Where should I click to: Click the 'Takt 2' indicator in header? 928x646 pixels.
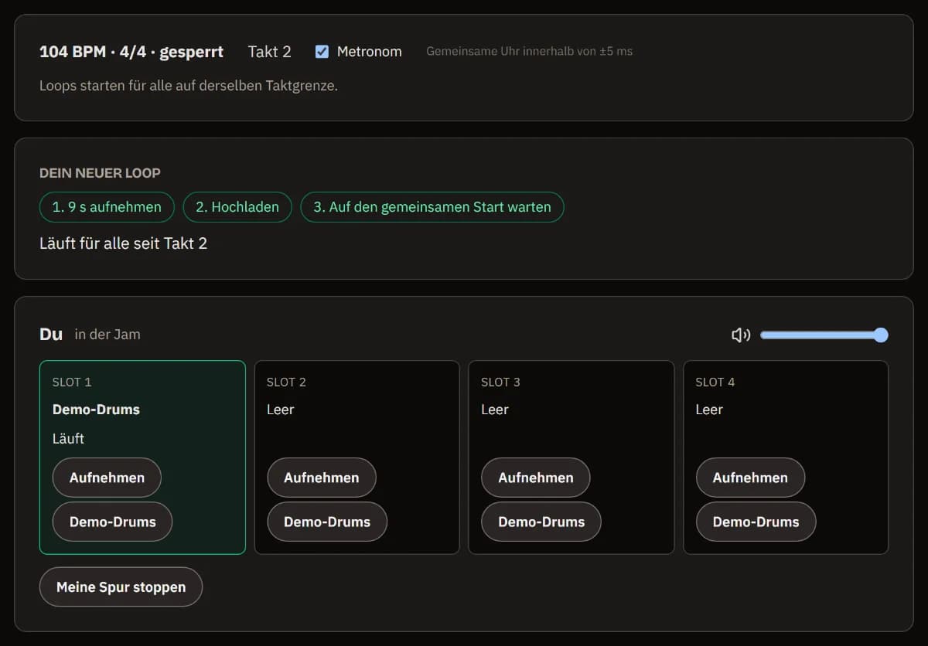270,52
